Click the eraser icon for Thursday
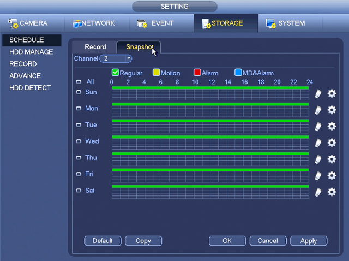 (x=318, y=159)
